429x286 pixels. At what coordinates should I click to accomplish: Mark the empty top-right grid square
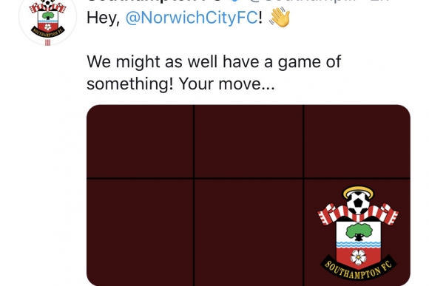(357, 141)
